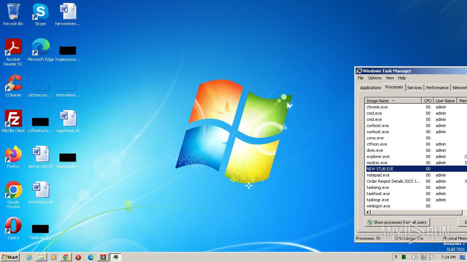Select the rapethree.rtf document icon
The image size is (467, 262).
click(x=68, y=122)
